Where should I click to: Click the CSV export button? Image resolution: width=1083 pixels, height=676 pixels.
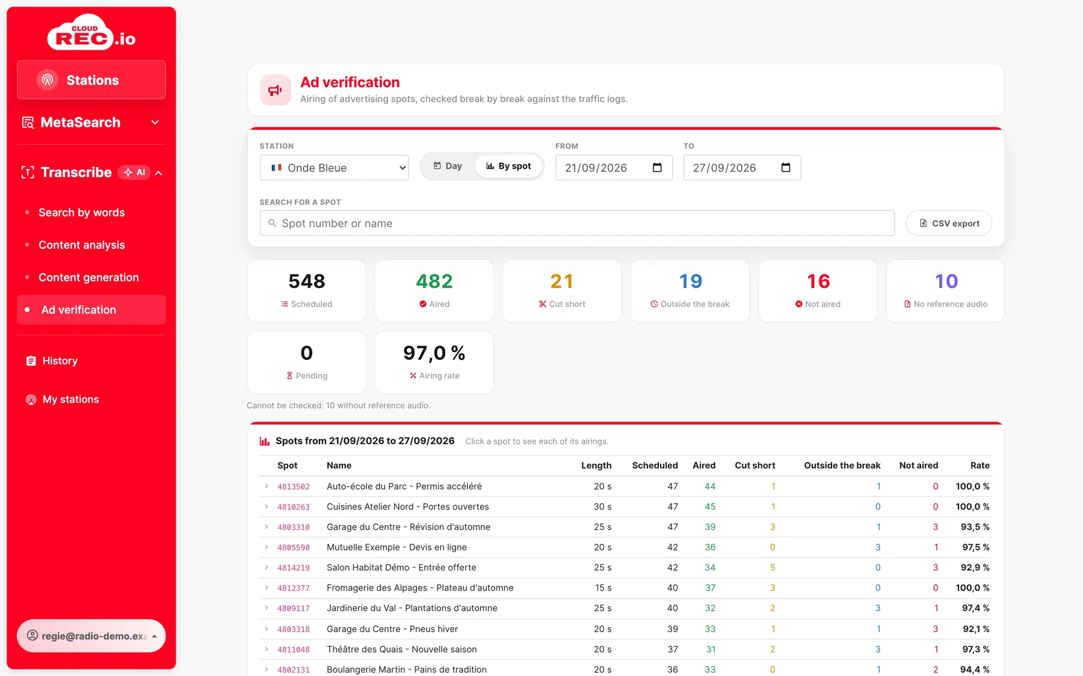click(x=949, y=223)
